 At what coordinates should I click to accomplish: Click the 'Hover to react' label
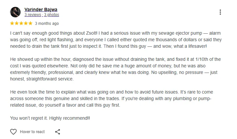point(32,132)
